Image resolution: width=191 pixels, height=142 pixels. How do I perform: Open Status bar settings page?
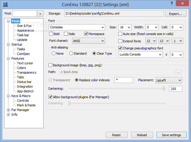(x=24, y=82)
